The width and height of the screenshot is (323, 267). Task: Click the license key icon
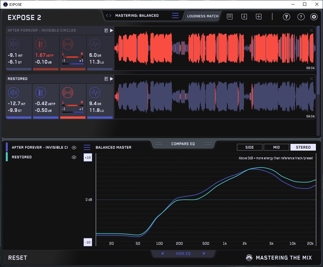[287, 17]
